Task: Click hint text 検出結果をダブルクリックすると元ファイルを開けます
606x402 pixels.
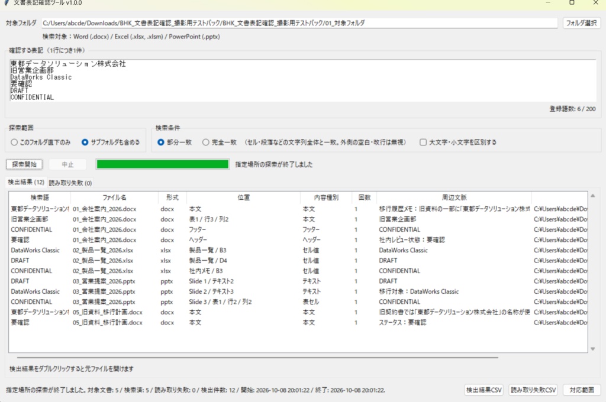Action: tap(71, 369)
